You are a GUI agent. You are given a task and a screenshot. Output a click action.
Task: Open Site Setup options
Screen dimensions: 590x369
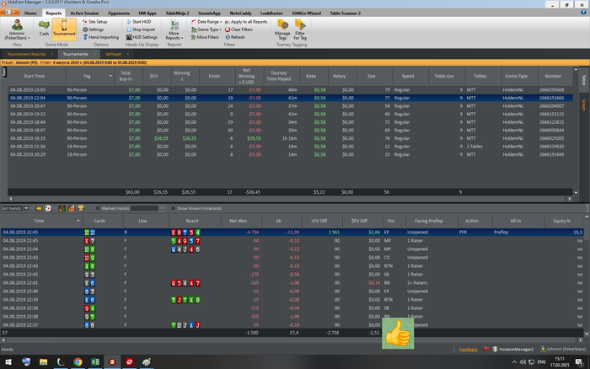click(x=94, y=22)
